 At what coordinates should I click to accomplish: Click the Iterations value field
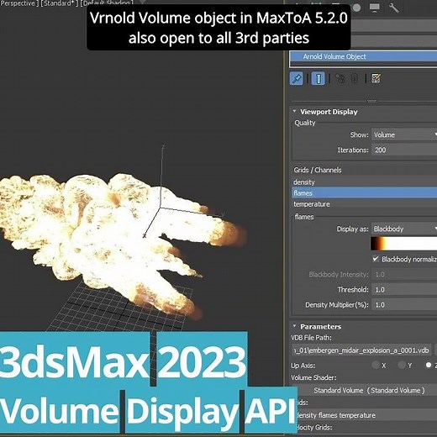click(404, 150)
